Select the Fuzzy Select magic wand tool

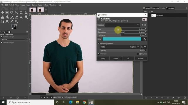coord(16,13)
